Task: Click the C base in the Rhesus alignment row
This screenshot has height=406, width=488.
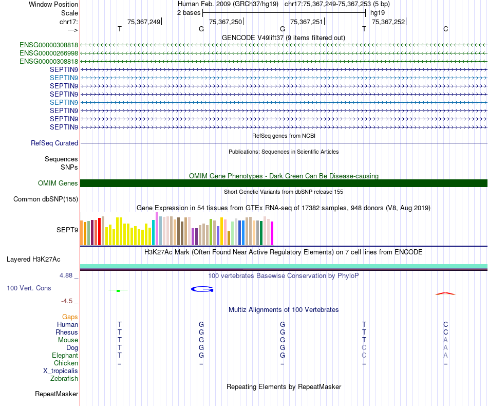Action: (x=446, y=332)
